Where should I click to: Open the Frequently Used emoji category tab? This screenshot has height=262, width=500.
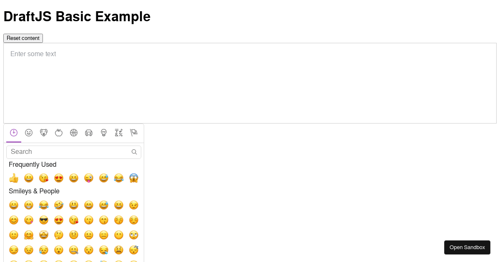(14, 133)
